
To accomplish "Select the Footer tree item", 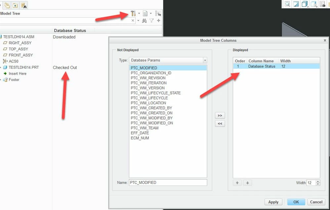I will 14,80.
